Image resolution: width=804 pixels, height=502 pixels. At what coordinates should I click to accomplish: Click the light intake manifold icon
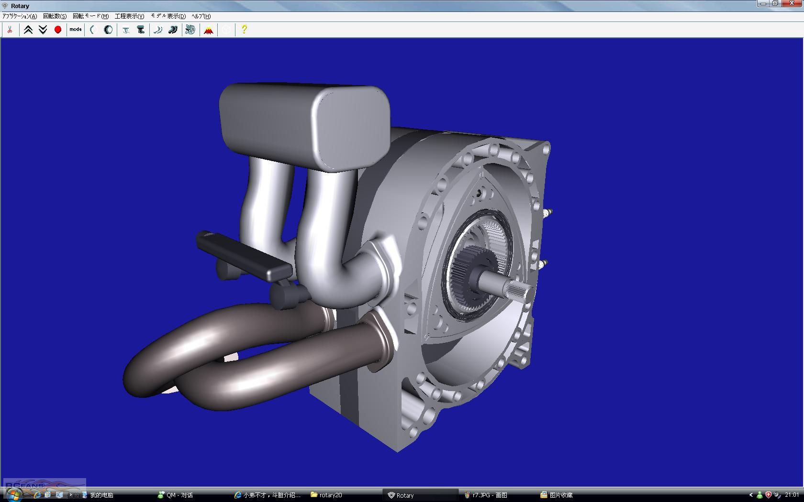pyautogui.click(x=126, y=30)
